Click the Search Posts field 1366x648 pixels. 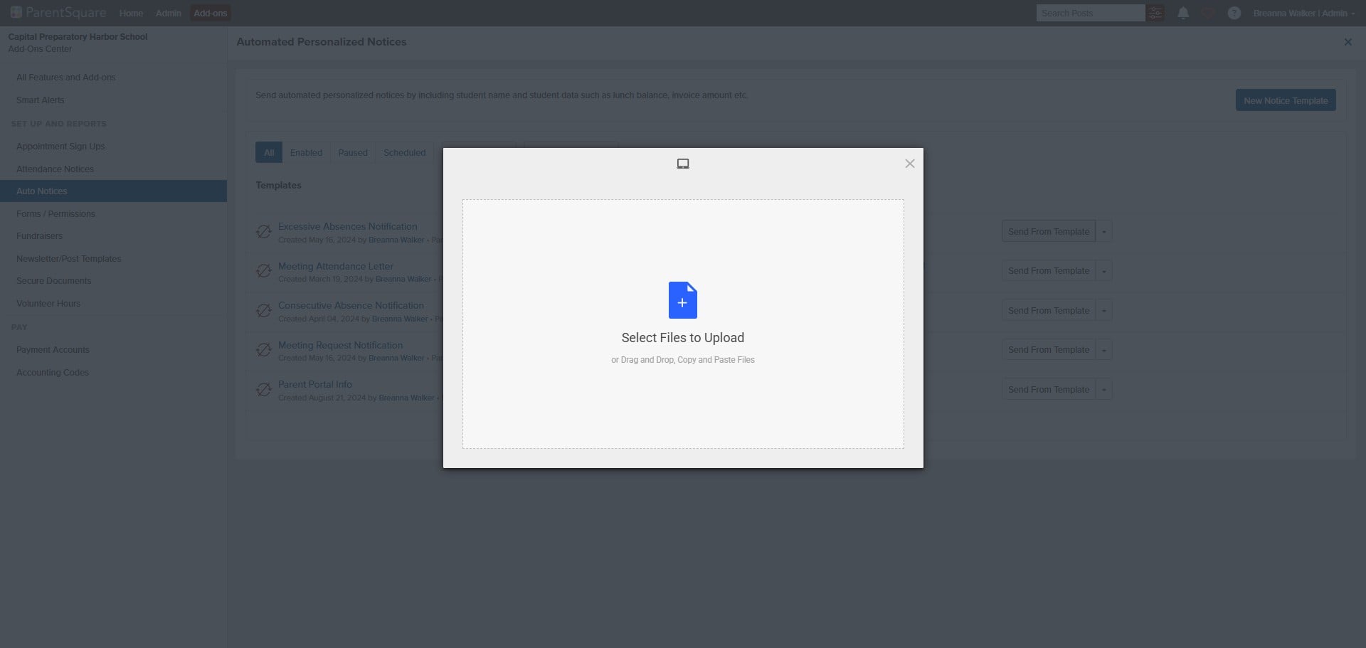tap(1090, 13)
